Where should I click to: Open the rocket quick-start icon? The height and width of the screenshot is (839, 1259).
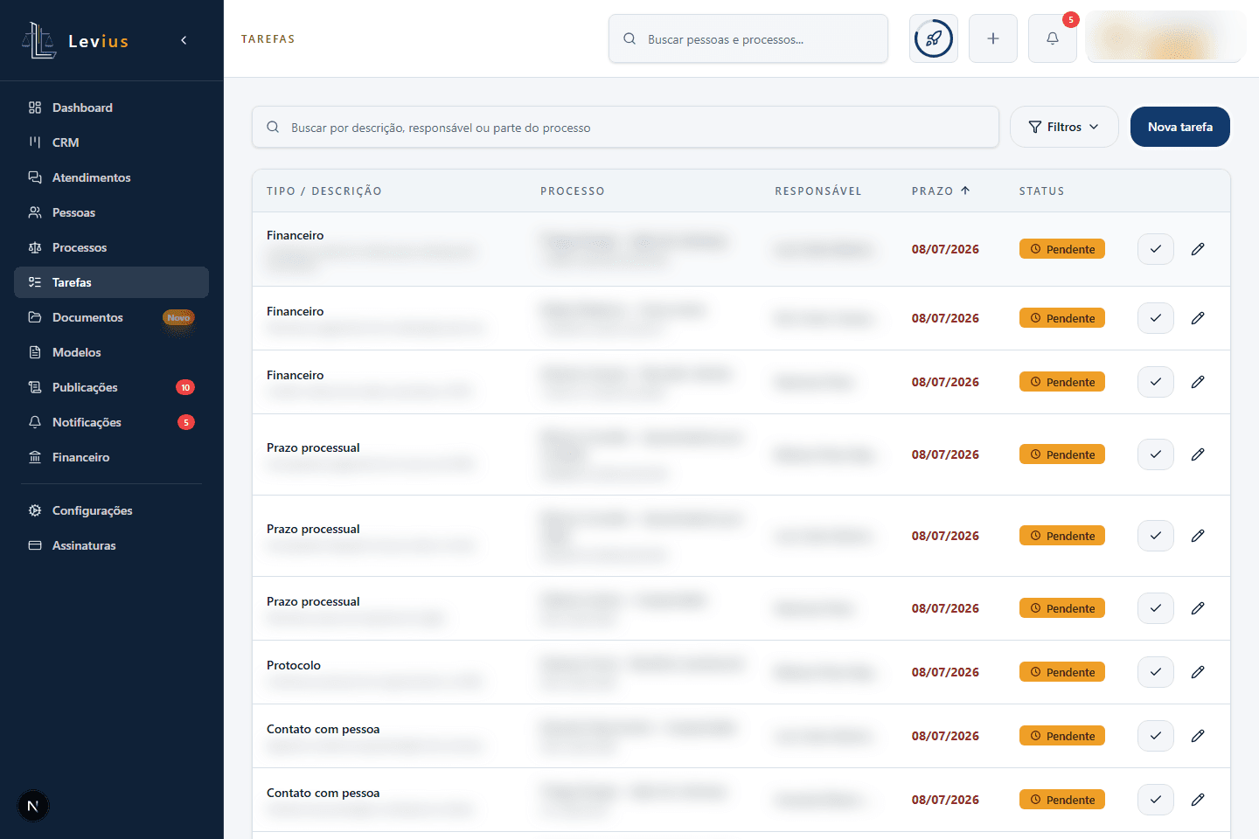pyautogui.click(x=934, y=38)
